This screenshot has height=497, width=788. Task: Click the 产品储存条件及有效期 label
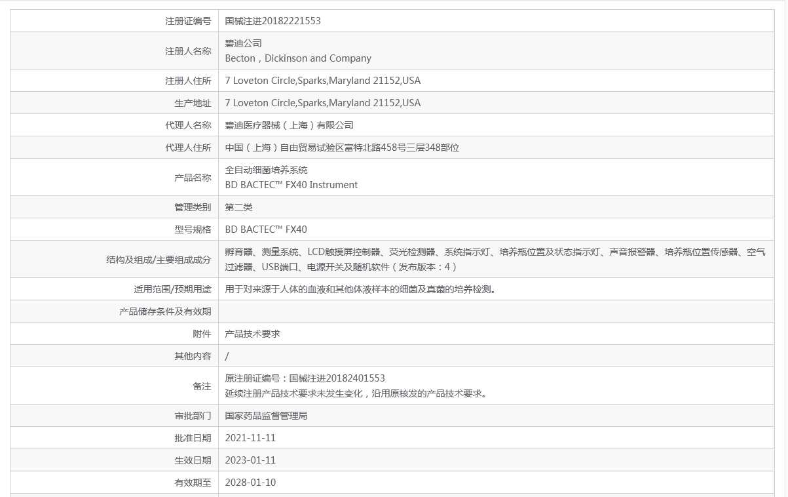pyautogui.click(x=166, y=311)
